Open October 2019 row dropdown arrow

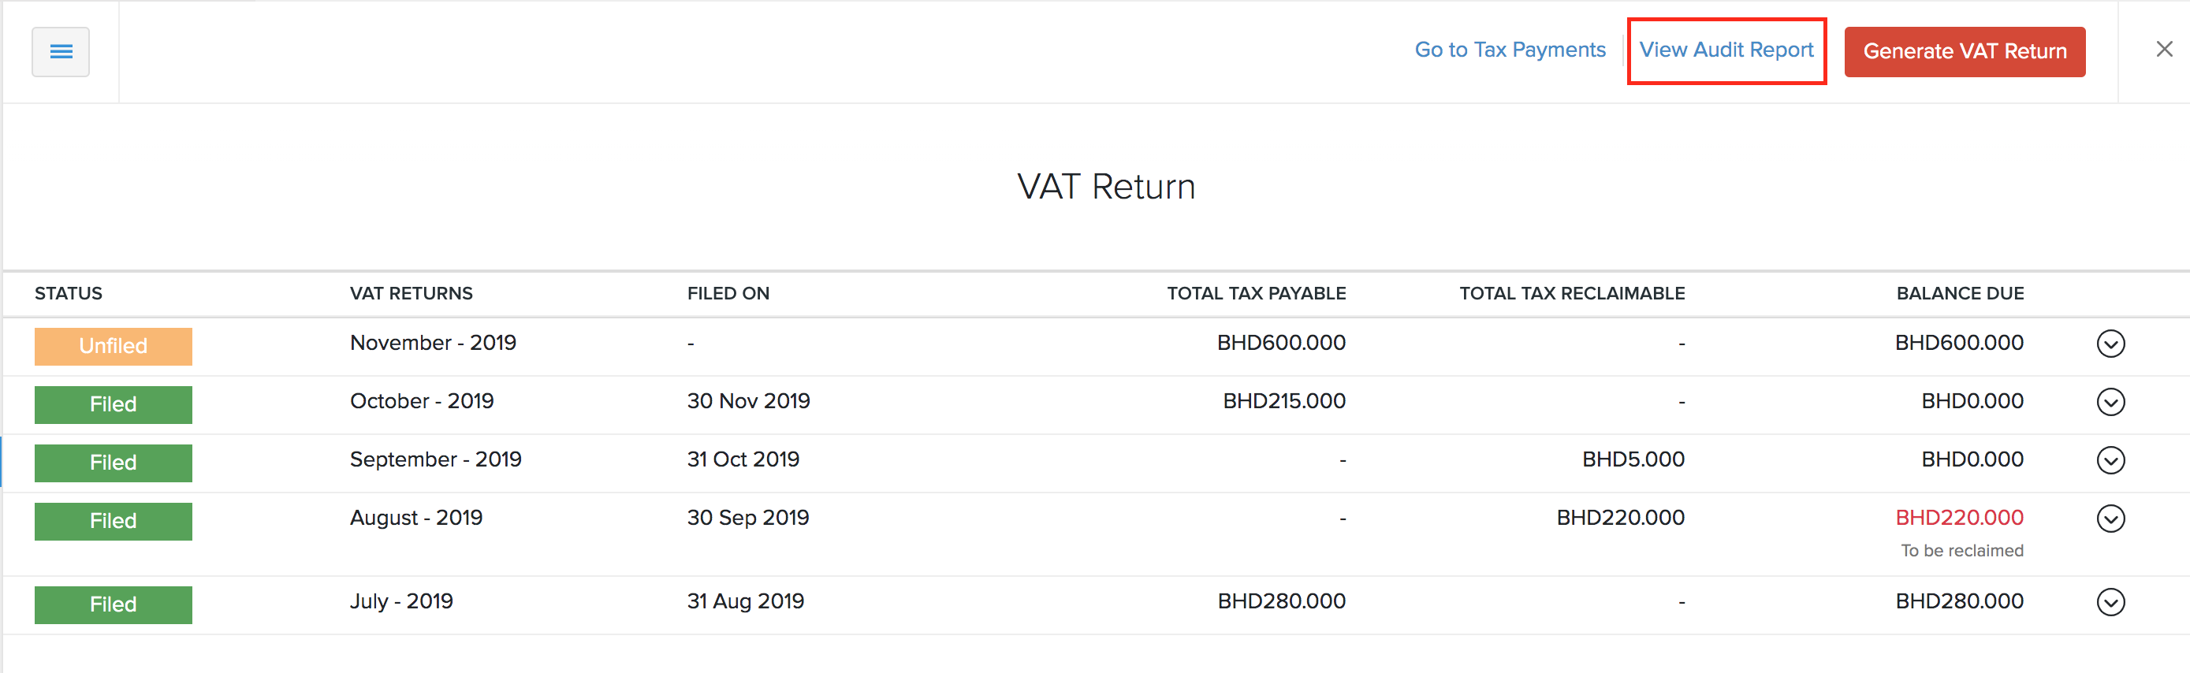[2110, 402]
